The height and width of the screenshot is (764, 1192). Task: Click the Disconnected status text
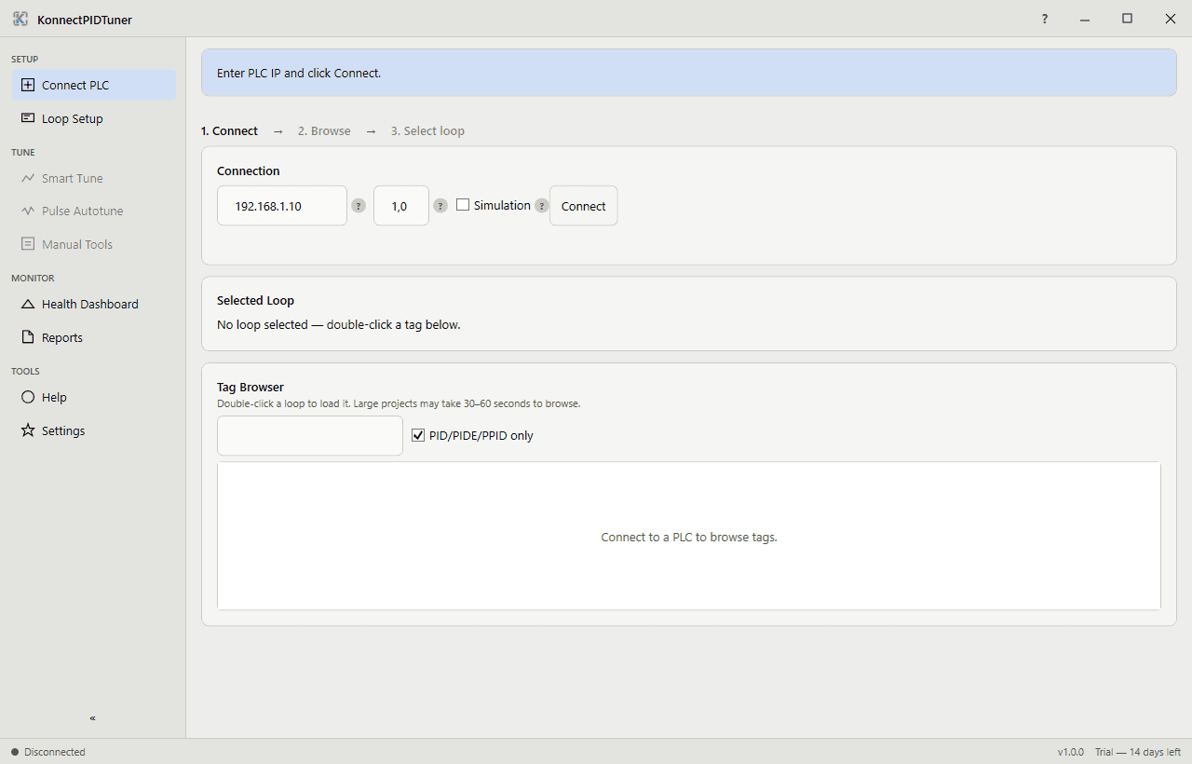click(x=55, y=752)
